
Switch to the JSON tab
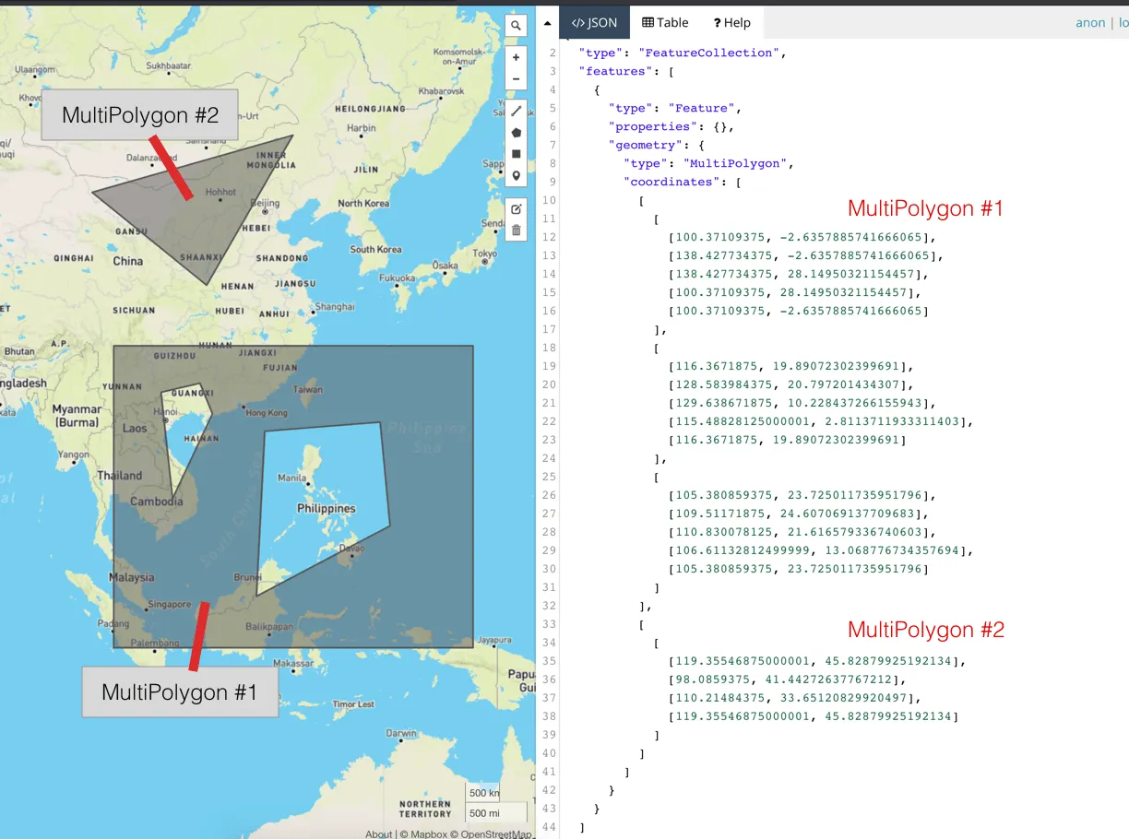pyautogui.click(x=594, y=23)
